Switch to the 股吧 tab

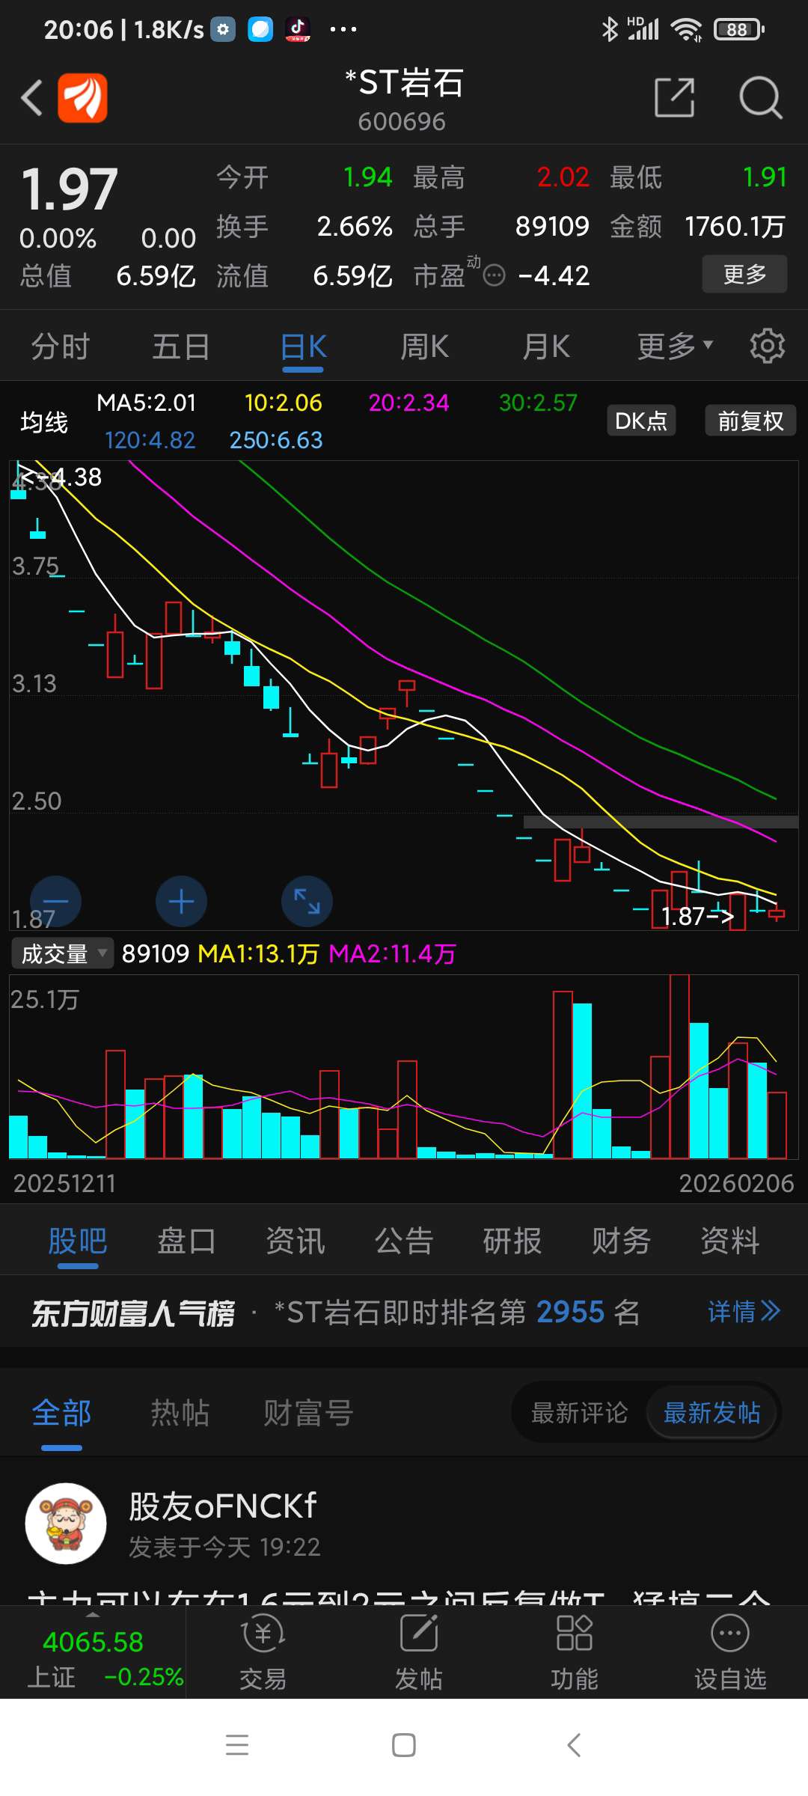(78, 1241)
